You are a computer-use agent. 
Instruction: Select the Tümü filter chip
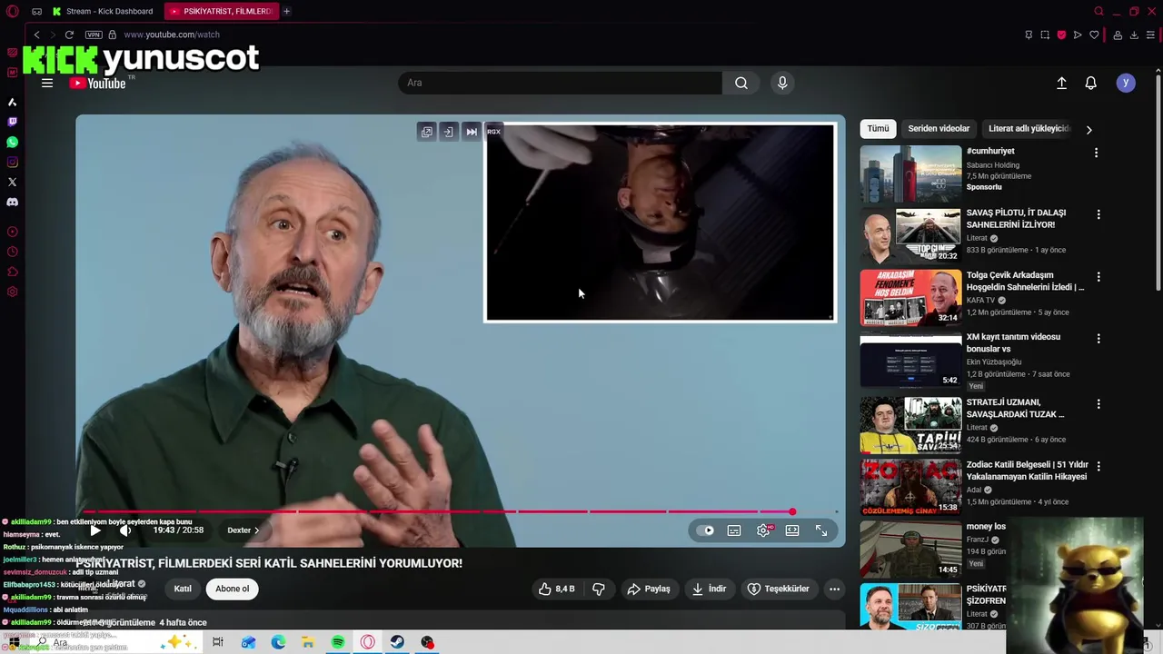pyautogui.click(x=878, y=129)
